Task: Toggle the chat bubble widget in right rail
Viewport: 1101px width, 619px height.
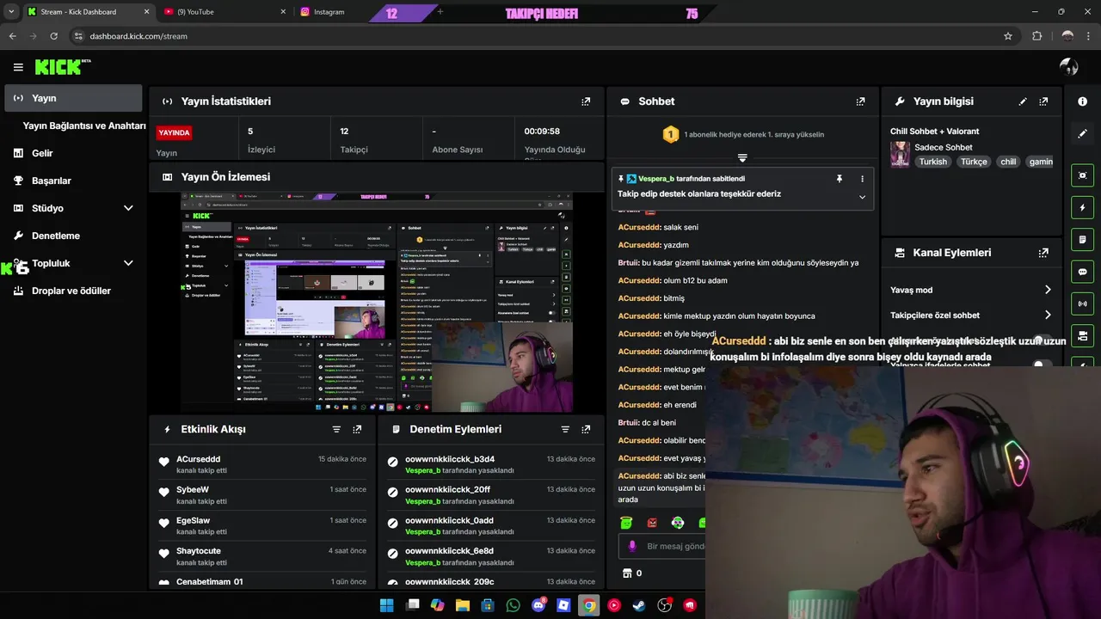Action: click(x=1082, y=272)
